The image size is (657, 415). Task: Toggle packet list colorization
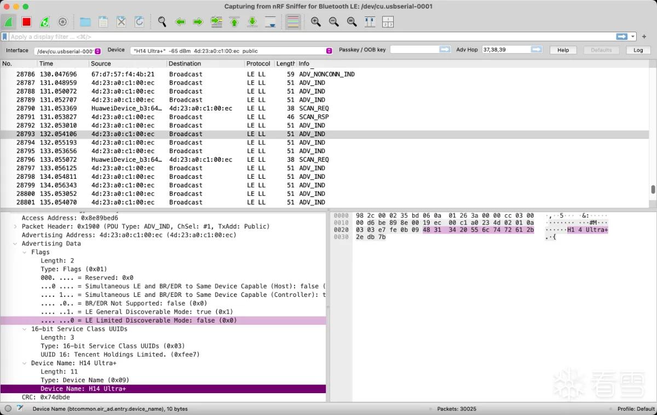(293, 22)
